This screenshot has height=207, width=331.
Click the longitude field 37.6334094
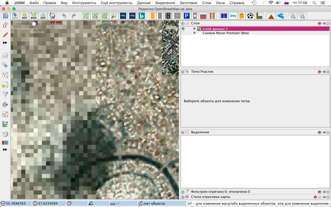[x=49, y=203]
